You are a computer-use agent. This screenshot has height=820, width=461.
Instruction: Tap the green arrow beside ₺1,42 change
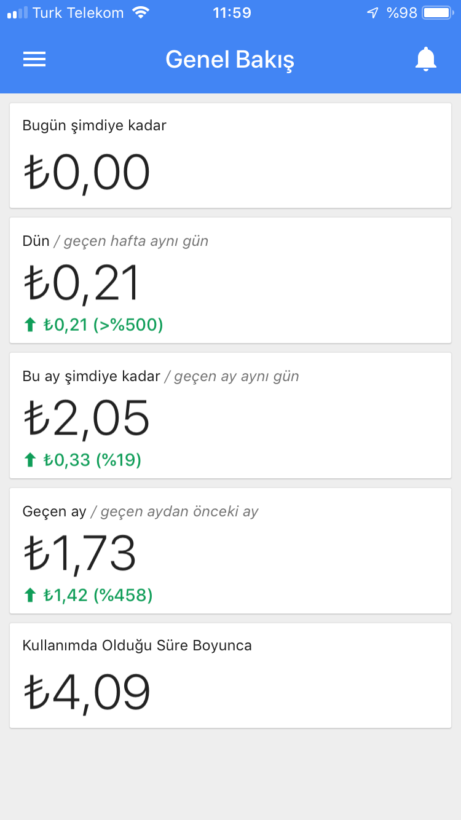[30, 595]
